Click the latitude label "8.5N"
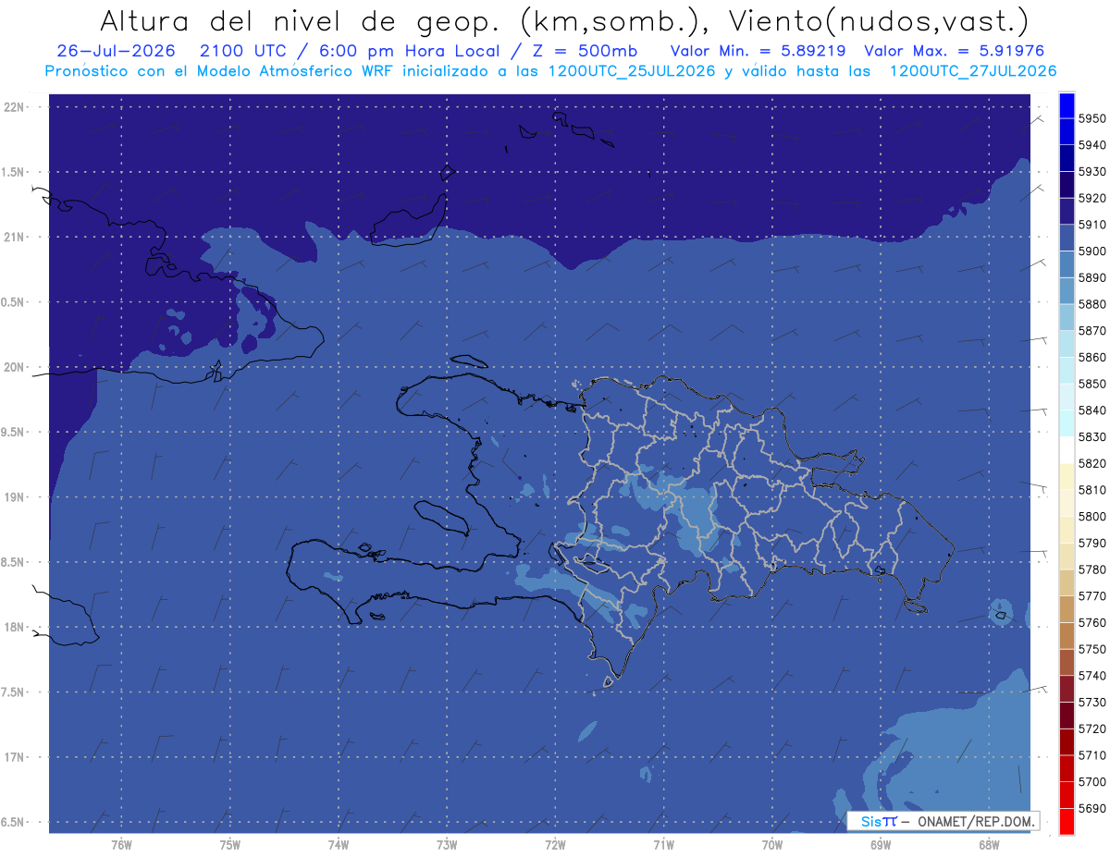The width and height of the screenshot is (1110, 857). click(14, 562)
